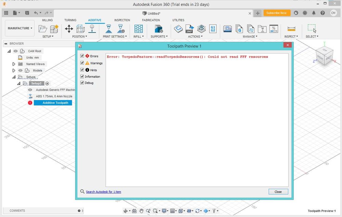
Task: Uncheck the Information checkbox
Action: coord(82,76)
